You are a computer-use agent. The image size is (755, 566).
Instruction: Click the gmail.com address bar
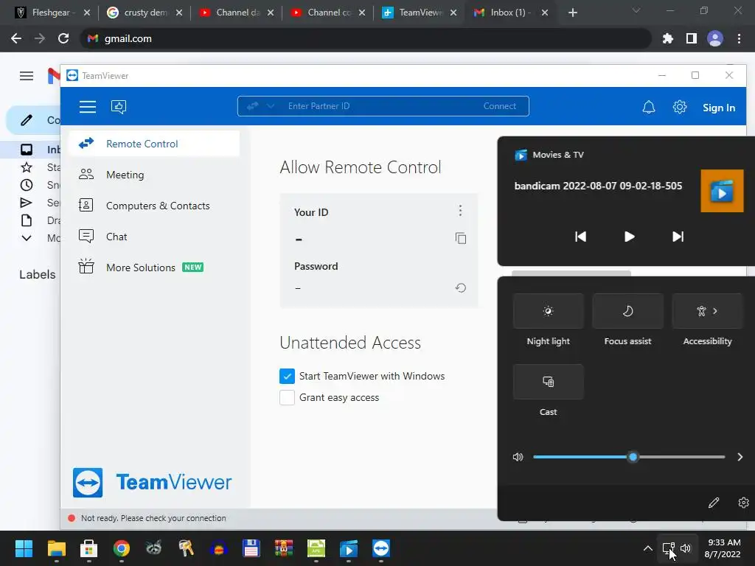click(x=366, y=38)
